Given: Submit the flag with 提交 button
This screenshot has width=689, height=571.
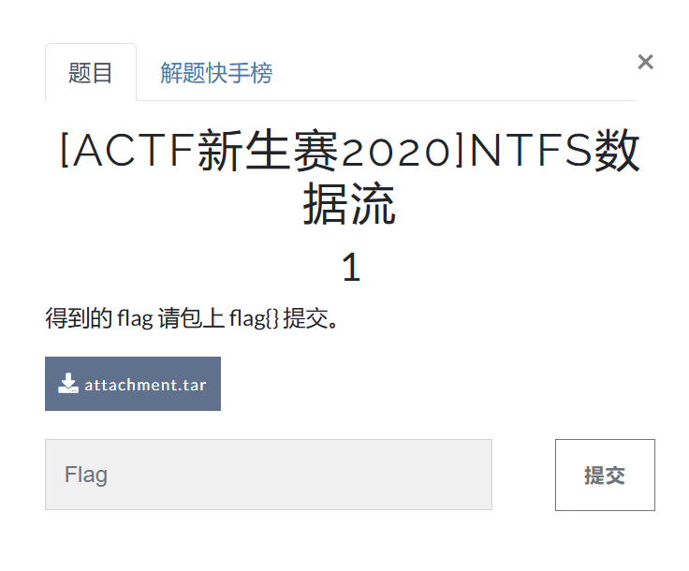Looking at the screenshot, I should pyautogui.click(x=605, y=475).
